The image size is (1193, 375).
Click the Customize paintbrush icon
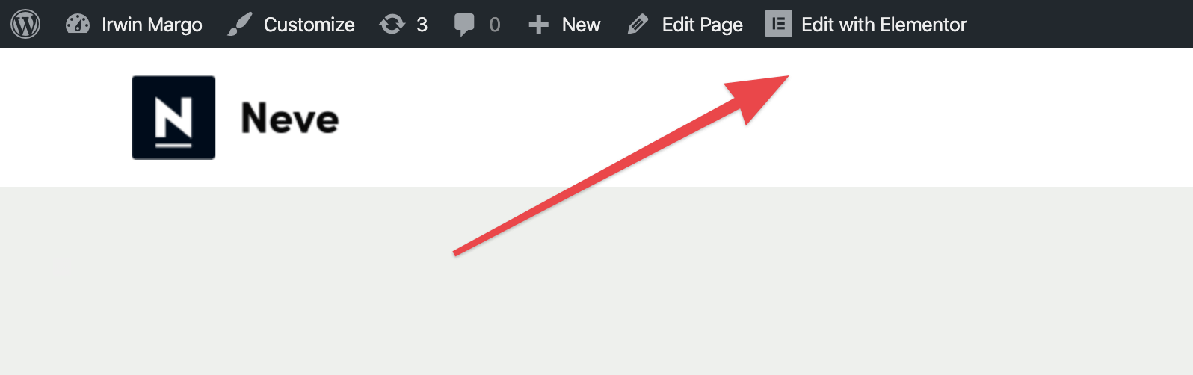click(x=239, y=24)
